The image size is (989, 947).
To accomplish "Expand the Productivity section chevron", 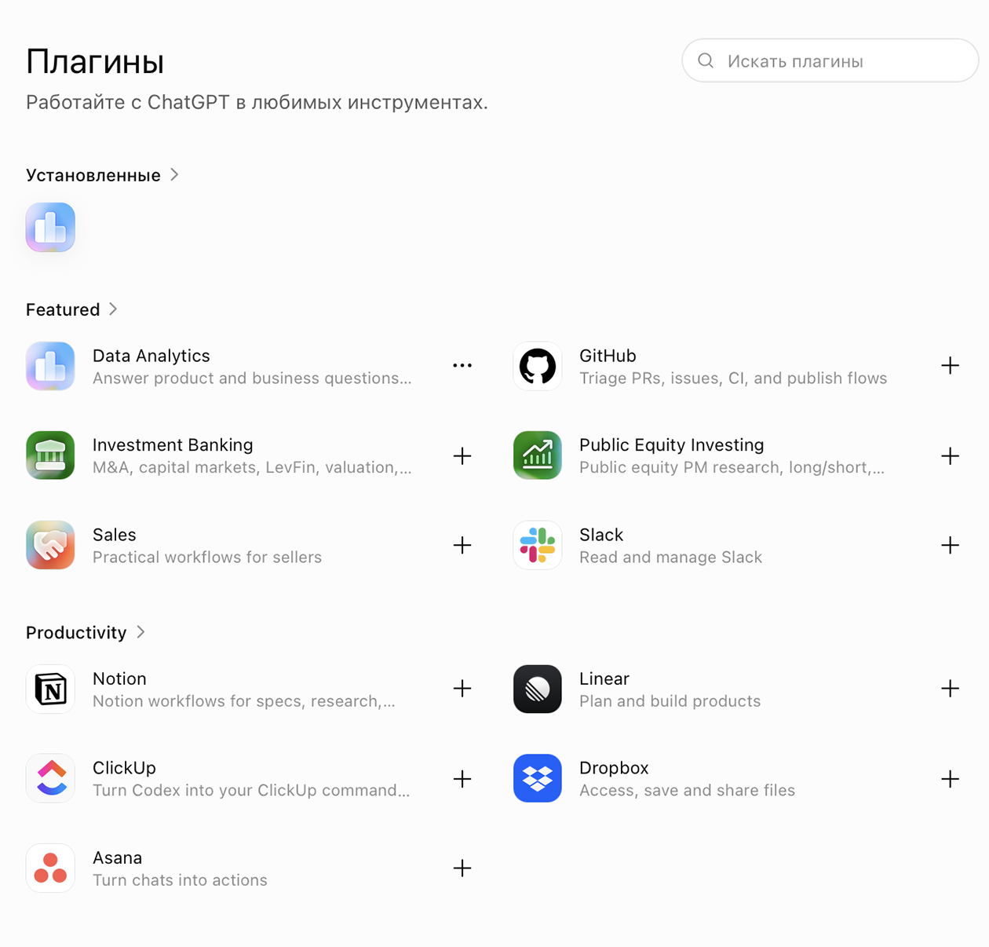I will pos(141,631).
